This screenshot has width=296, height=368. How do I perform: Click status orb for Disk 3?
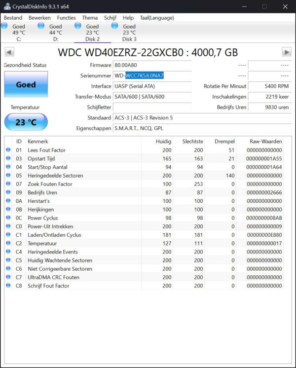tap(115, 26)
